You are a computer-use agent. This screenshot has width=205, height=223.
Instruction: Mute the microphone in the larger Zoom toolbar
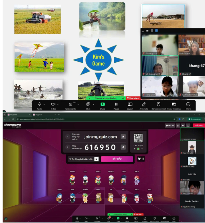click(x=39, y=104)
